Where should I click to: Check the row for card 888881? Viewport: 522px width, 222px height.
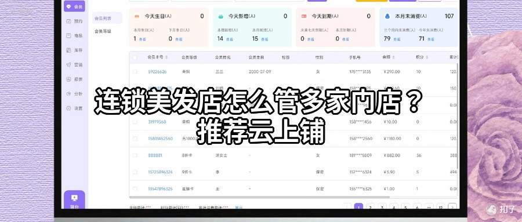coord(135,155)
